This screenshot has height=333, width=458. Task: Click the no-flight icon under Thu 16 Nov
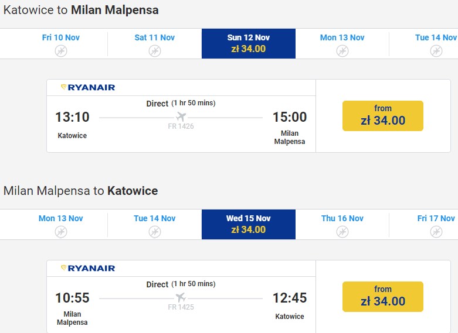(342, 232)
